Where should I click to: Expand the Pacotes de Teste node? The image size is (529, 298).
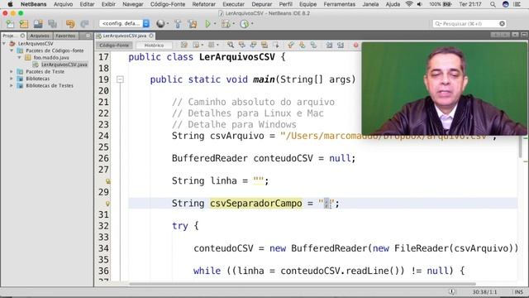tap(12, 72)
